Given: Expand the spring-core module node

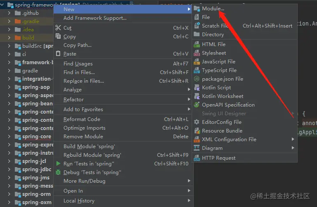Looking at the screenshot, I should pos(9,137).
